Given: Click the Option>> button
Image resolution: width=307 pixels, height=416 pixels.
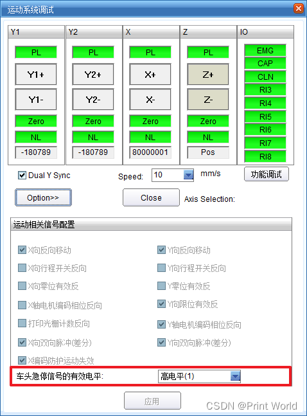Looking at the screenshot, I should tap(43, 197).
